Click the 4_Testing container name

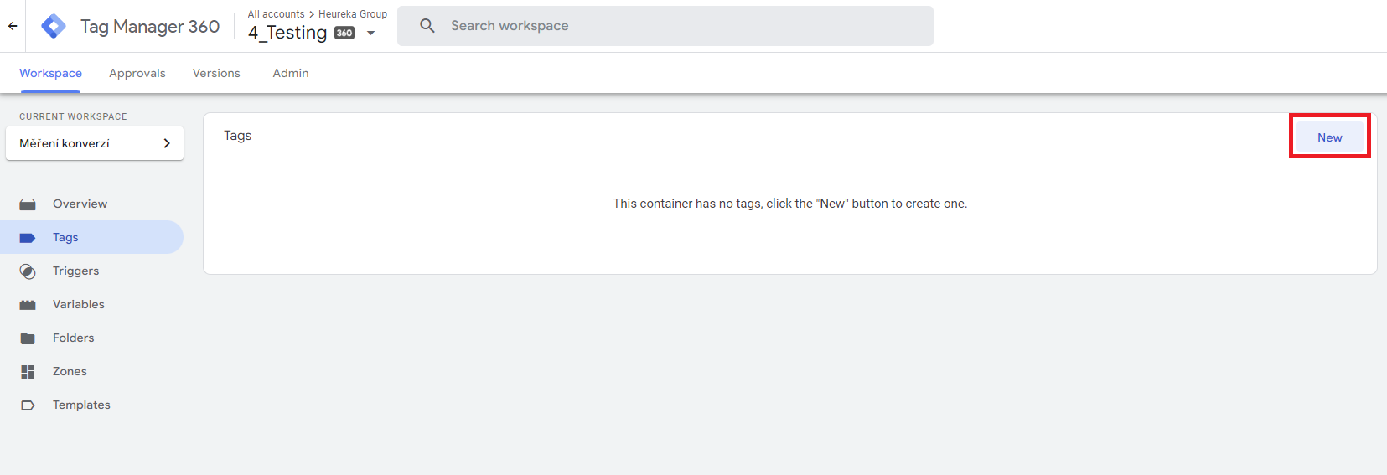click(x=287, y=33)
